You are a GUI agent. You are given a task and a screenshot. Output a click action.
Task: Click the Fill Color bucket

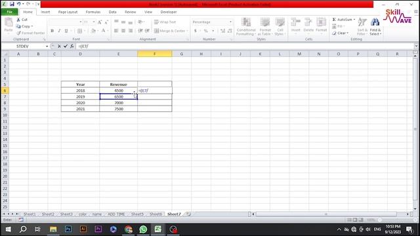pyautogui.click(x=93, y=31)
